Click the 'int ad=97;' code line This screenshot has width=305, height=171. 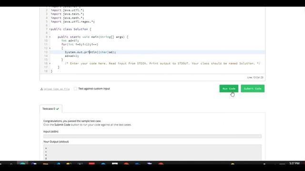pos(70,41)
